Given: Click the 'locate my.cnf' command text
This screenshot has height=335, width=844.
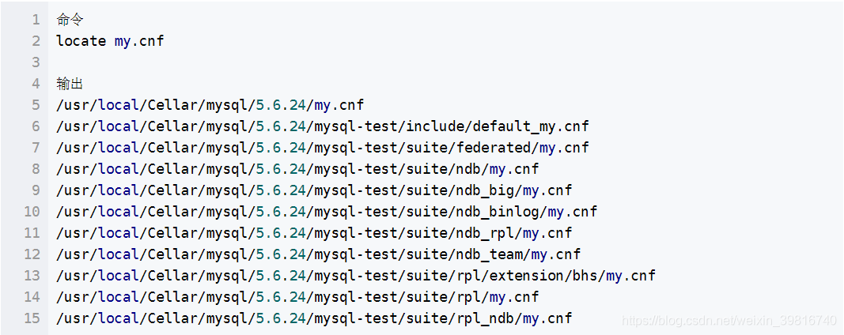Looking at the screenshot, I should 110,41.
